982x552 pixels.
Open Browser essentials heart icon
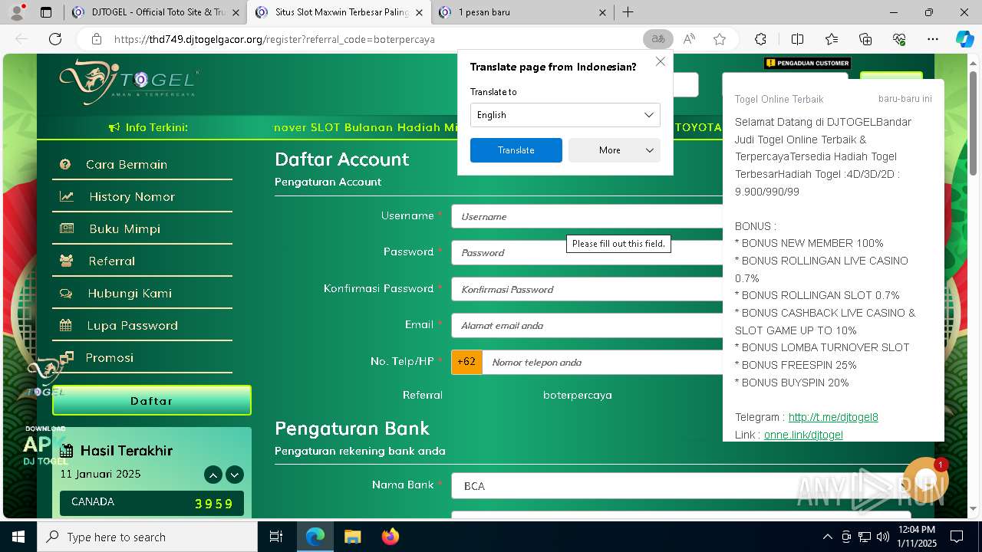pyautogui.click(x=899, y=39)
